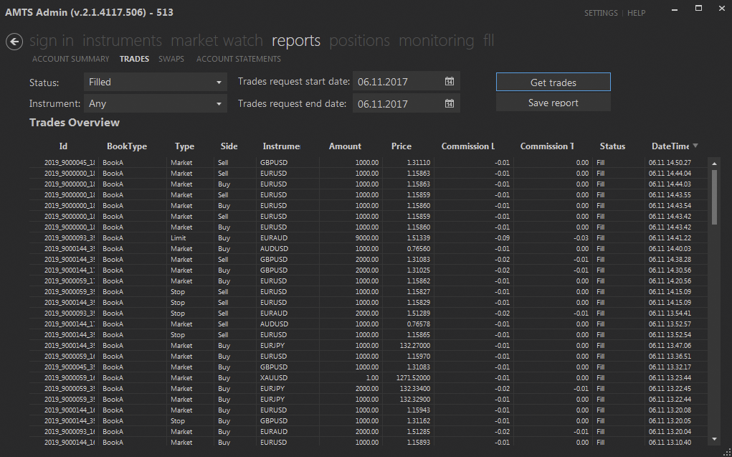Click price cell 1.15970
This screenshot has height=457, width=732.
(x=418, y=356)
